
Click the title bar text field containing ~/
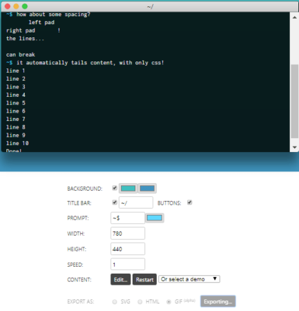click(136, 202)
